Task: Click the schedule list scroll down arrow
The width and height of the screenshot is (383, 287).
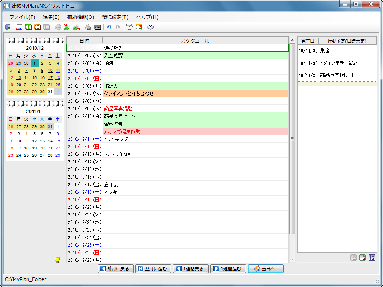Action: pos(292,259)
